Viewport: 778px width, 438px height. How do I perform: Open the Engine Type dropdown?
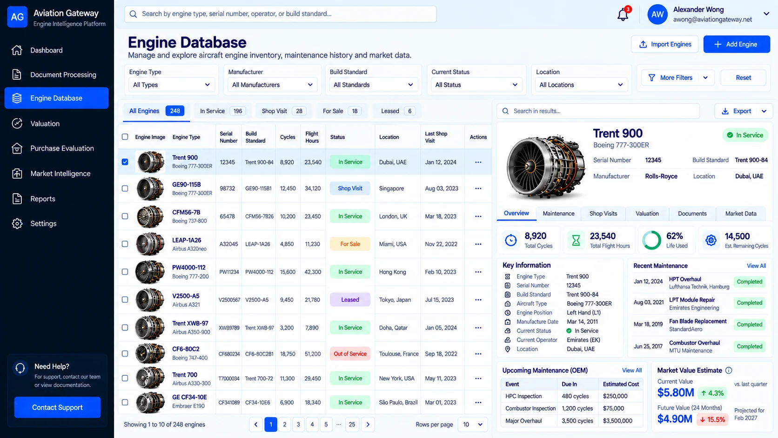click(171, 85)
